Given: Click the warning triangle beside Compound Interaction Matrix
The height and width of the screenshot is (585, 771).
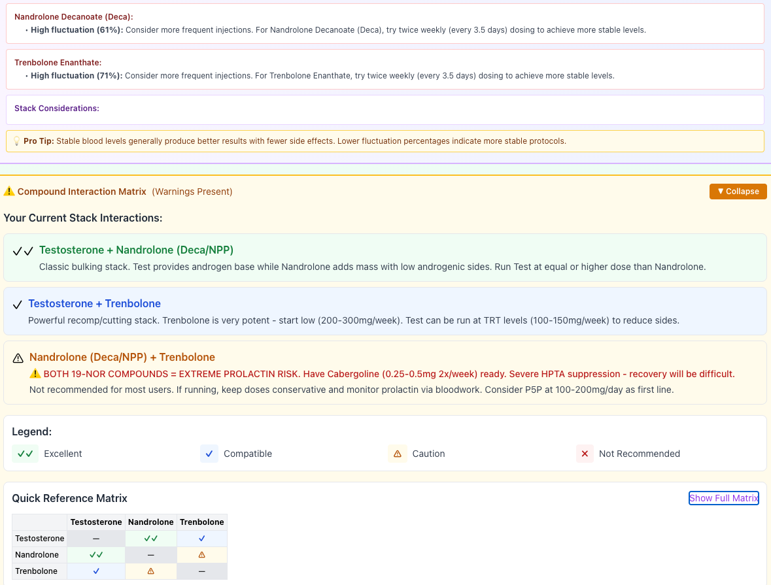Looking at the screenshot, I should 9,192.
